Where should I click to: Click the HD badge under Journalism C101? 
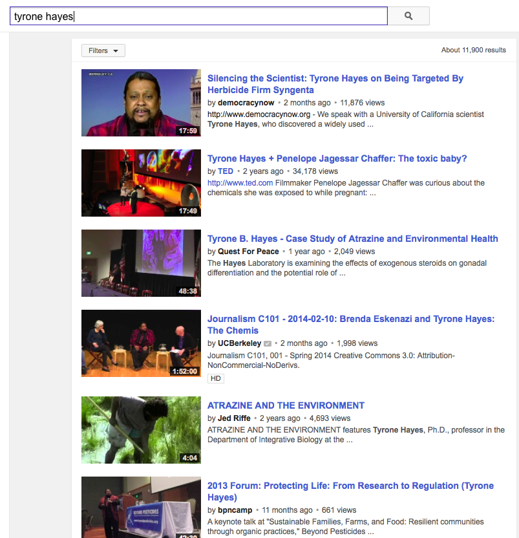pyautogui.click(x=215, y=378)
